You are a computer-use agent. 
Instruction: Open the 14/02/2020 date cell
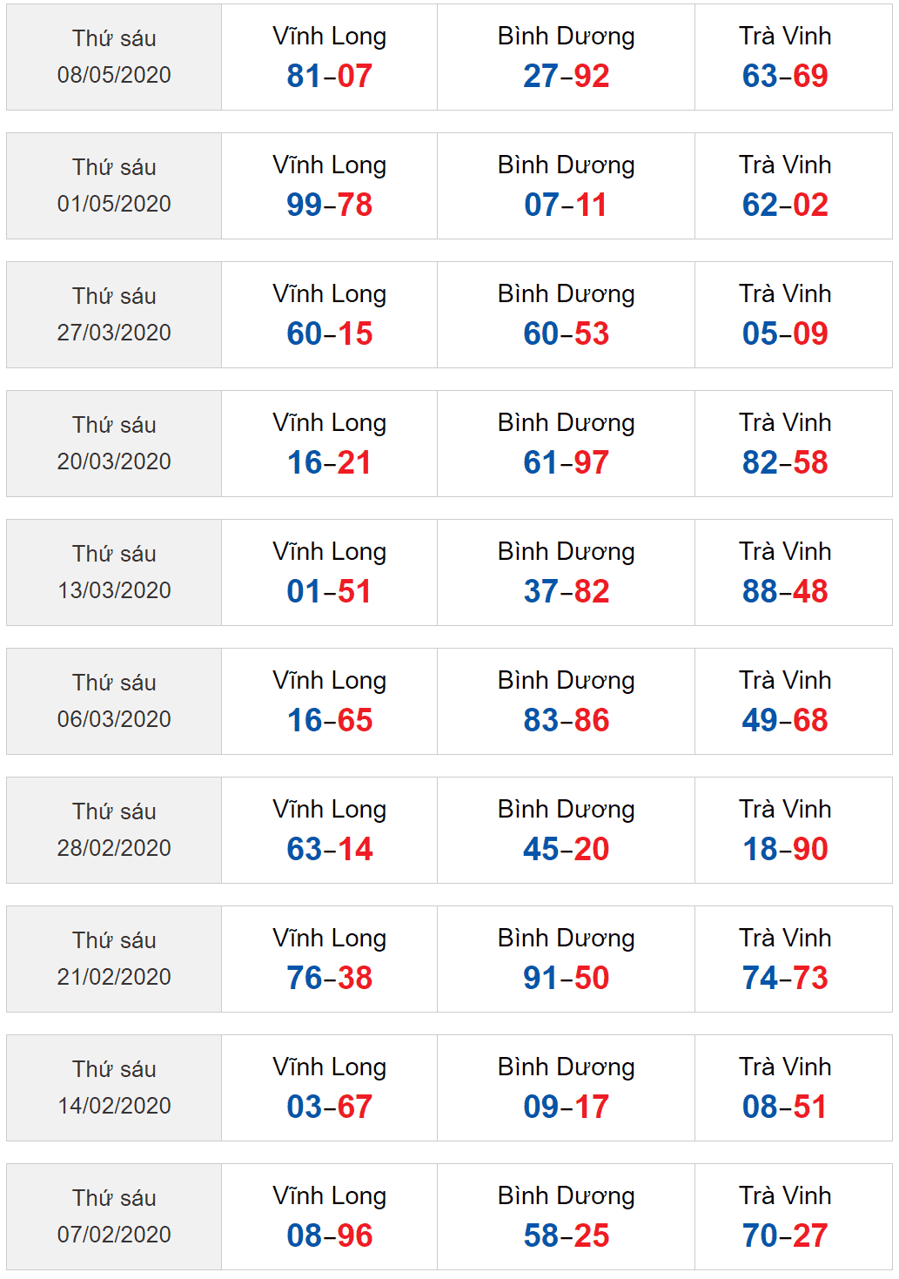click(x=114, y=1087)
